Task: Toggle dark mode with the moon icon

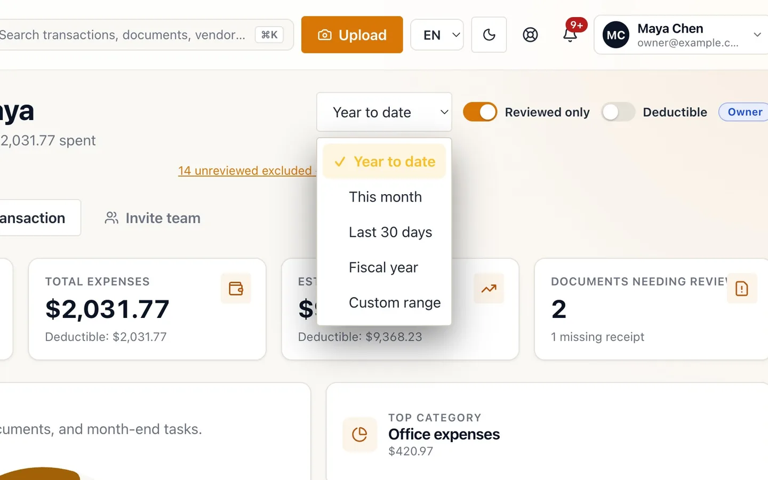Action: point(489,35)
